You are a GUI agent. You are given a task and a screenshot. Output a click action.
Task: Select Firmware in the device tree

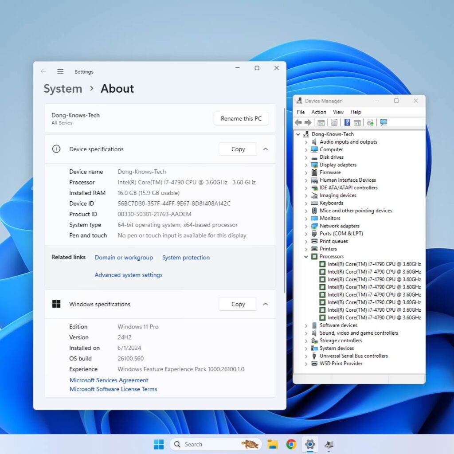coord(330,172)
